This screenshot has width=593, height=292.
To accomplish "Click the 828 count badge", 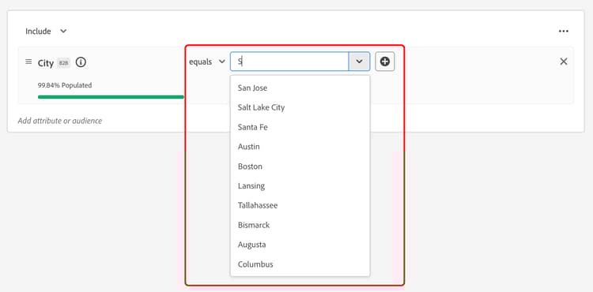I will click(63, 63).
